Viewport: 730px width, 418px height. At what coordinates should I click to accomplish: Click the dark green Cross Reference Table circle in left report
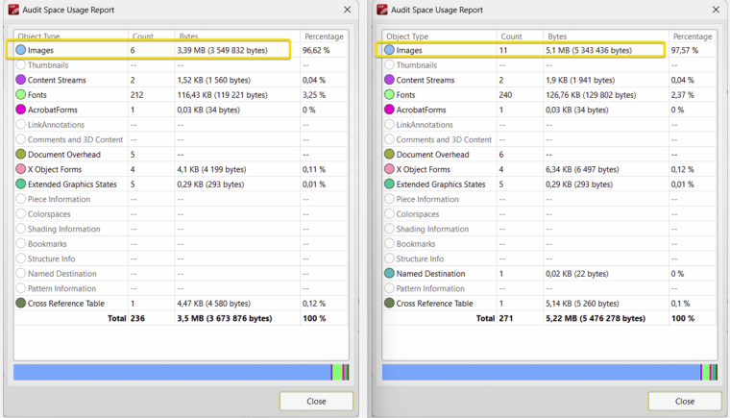pyautogui.click(x=20, y=304)
